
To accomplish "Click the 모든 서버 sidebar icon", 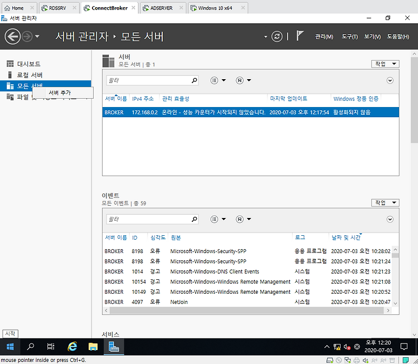I will (x=10, y=86).
